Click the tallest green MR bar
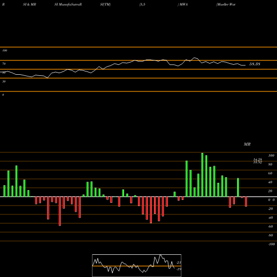Image resolution: width=277 pixels, height=277 pixels. [202, 175]
